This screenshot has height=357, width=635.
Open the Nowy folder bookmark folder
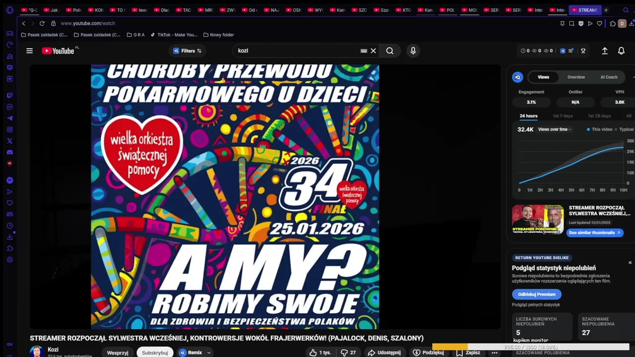click(x=218, y=35)
